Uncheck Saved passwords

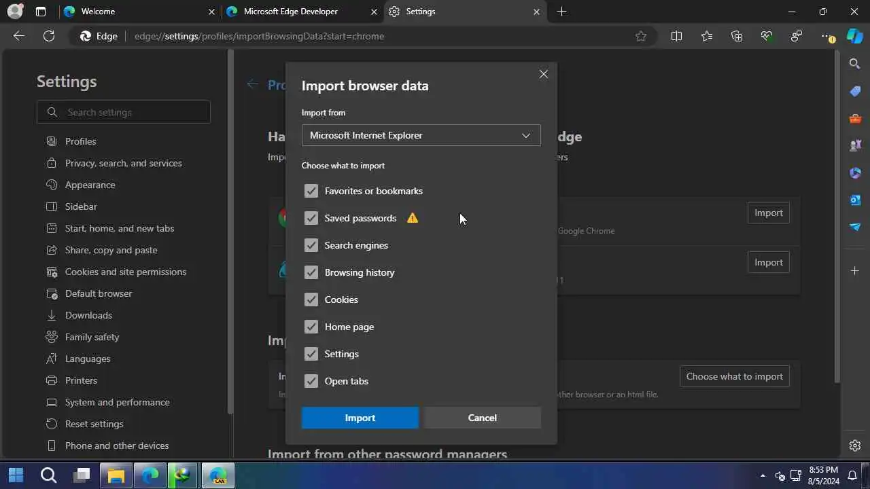[311, 218]
